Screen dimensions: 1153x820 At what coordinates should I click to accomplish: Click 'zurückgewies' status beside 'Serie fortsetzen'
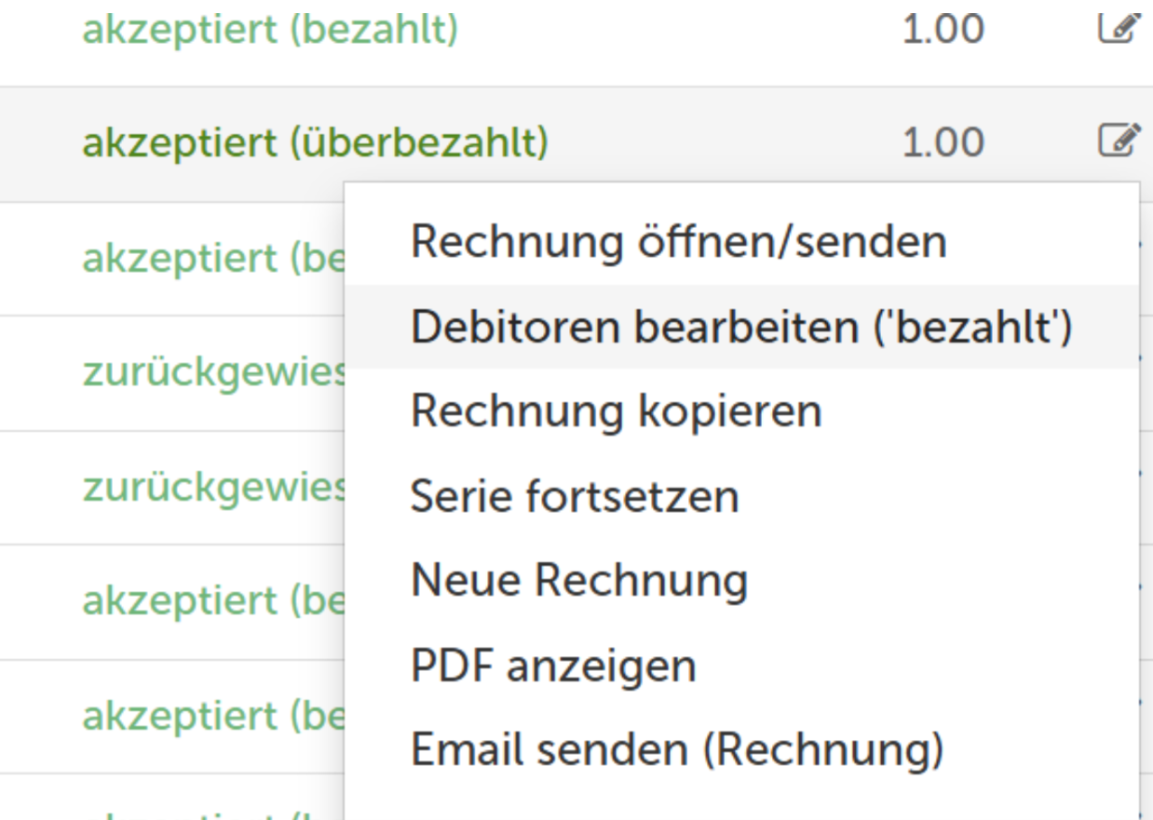(213, 487)
